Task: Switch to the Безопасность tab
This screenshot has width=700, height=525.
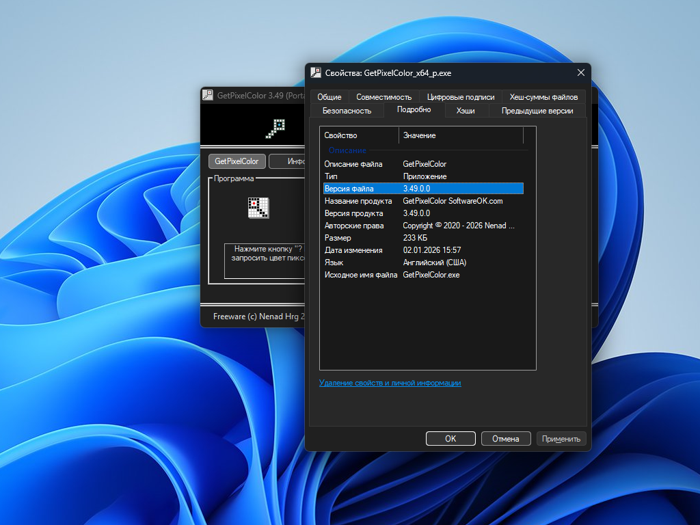Action: 347,110
